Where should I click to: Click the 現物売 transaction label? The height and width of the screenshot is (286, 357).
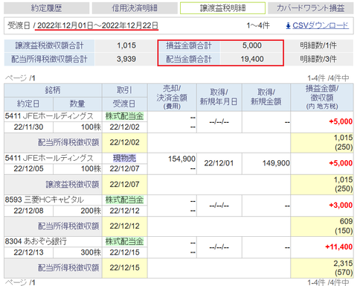pyautogui.click(x=124, y=158)
